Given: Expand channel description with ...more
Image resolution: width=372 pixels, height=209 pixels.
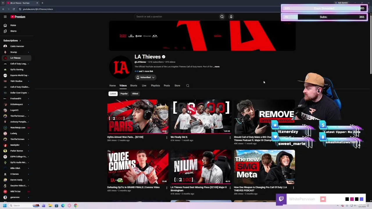Looking at the screenshot, I should pos(217,67).
